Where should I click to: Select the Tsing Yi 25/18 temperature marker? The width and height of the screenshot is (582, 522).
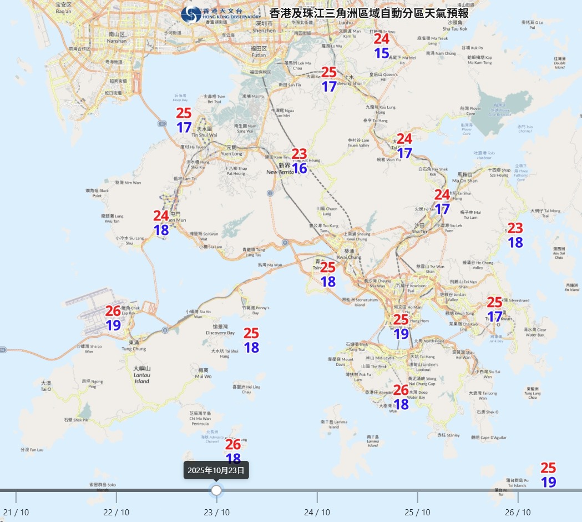click(x=328, y=275)
